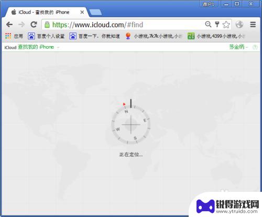Open the 7k7k小游戏 bookmark
This screenshot has height=217, width=262.
point(154,36)
